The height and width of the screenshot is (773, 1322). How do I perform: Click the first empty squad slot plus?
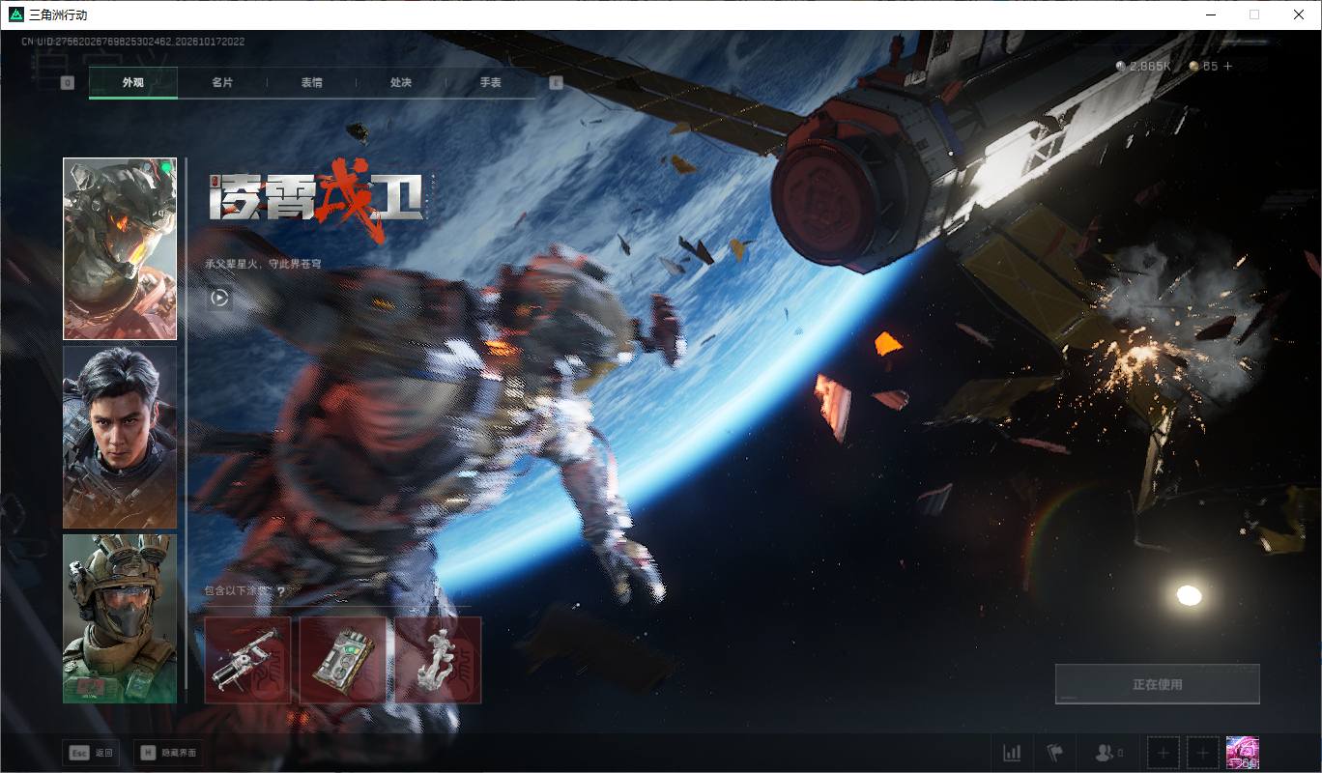coord(1164,753)
